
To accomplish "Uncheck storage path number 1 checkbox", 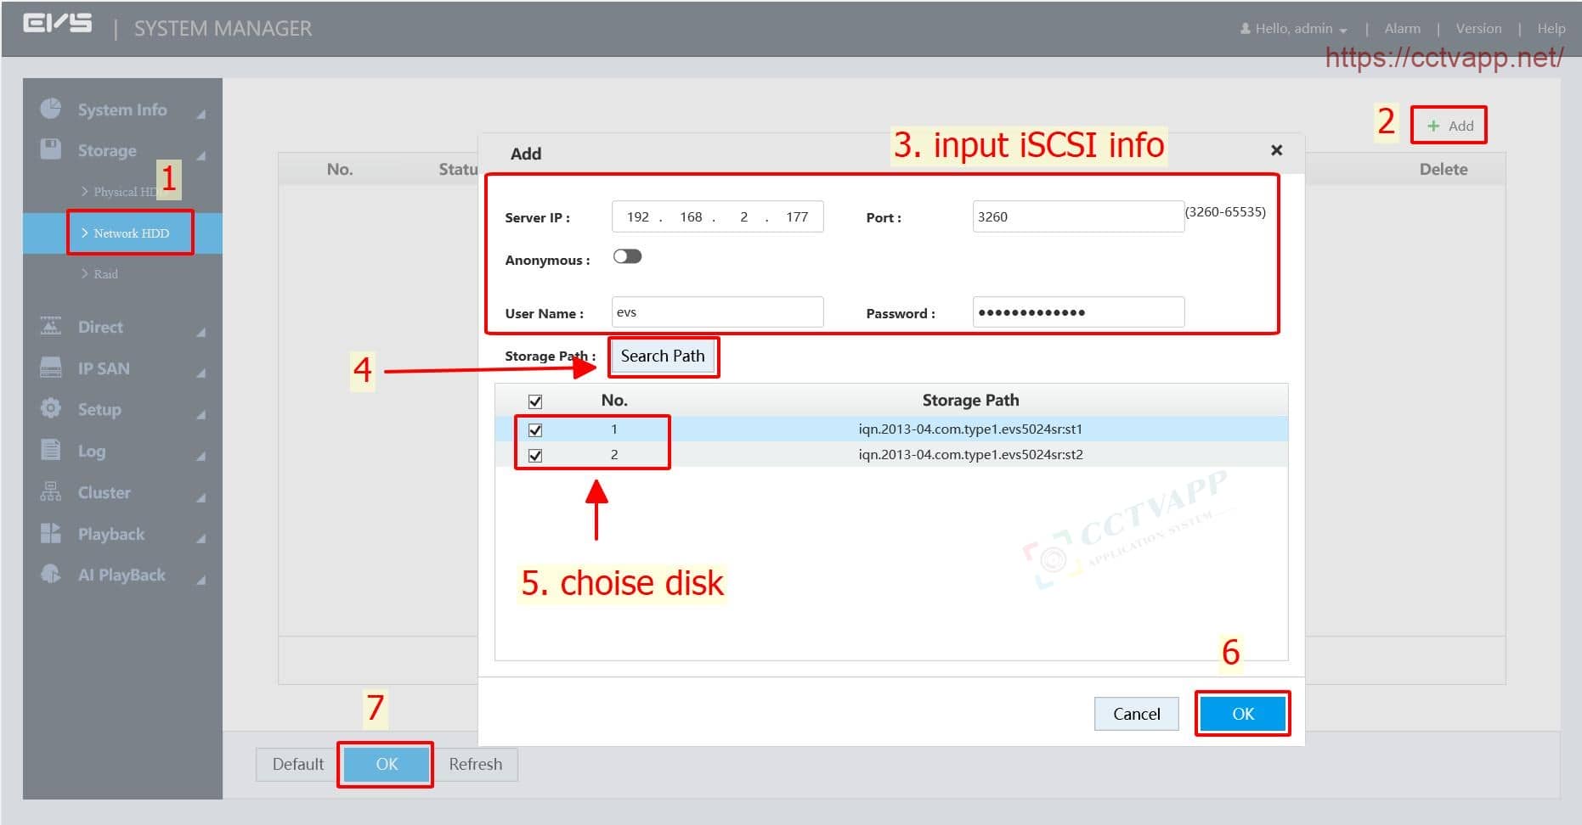I will [x=535, y=429].
